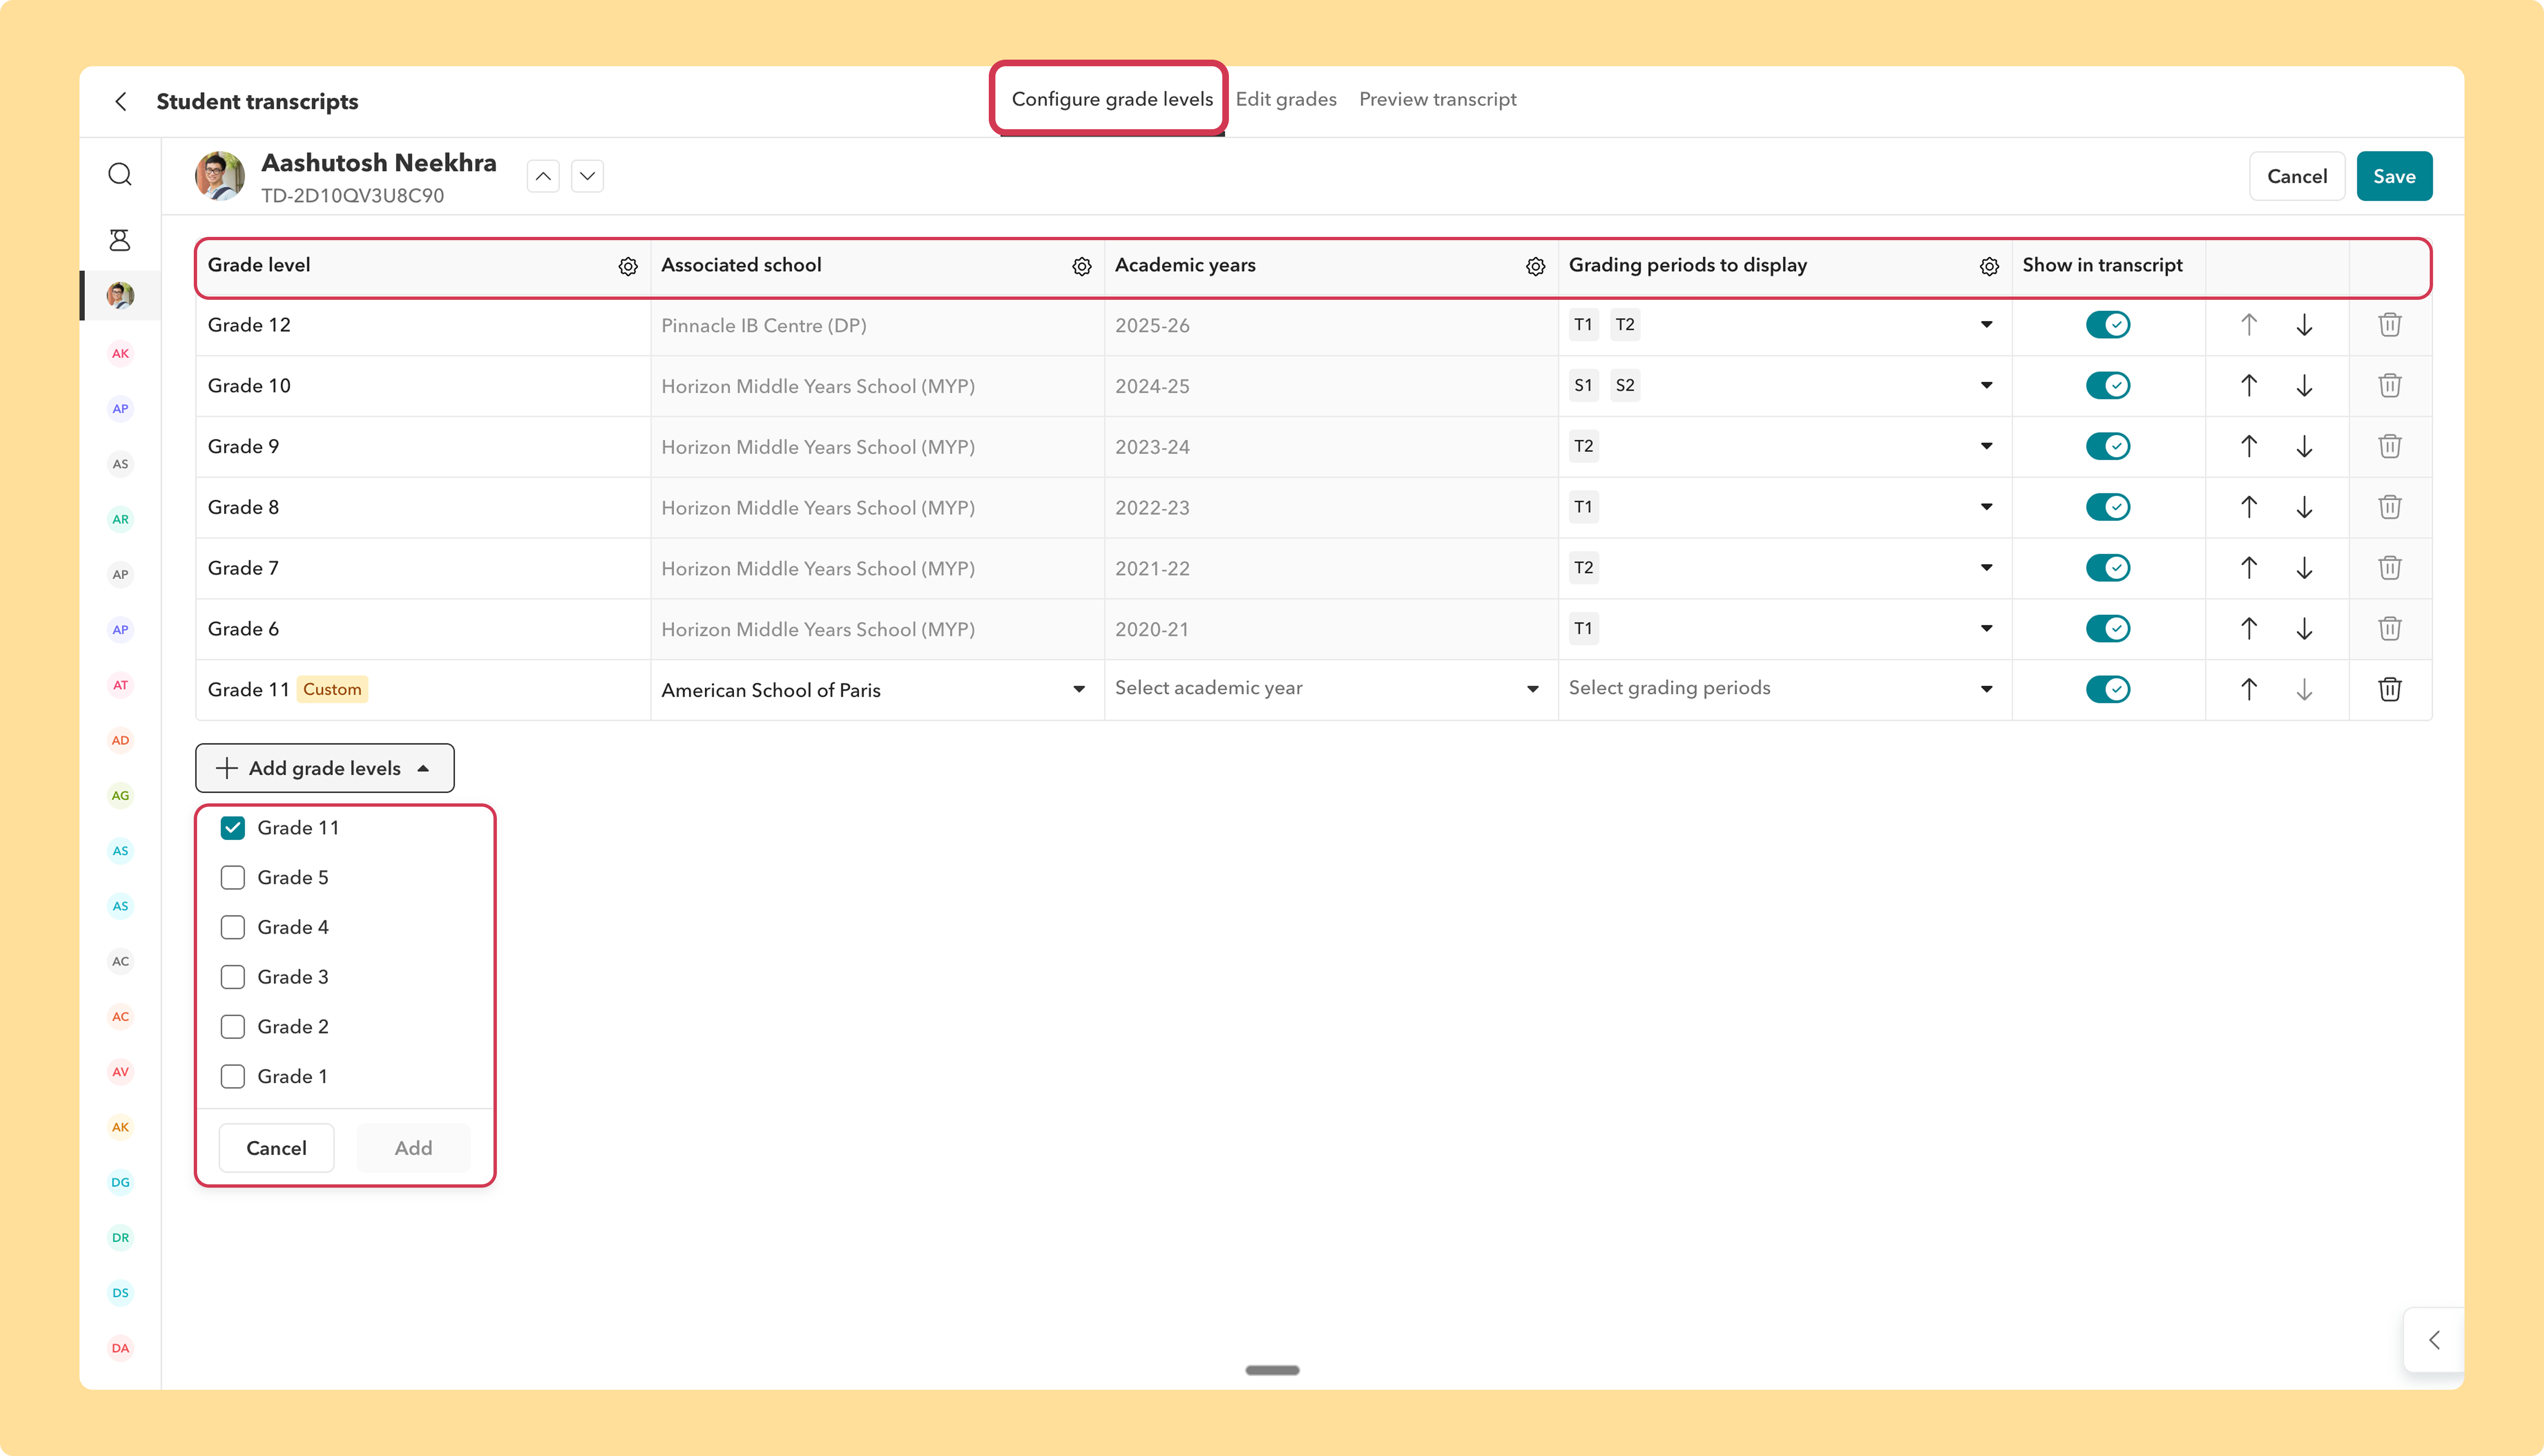2544x1456 pixels.
Task: Uncheck the Grade 11 checkbox
Action: tap(233, 828)
